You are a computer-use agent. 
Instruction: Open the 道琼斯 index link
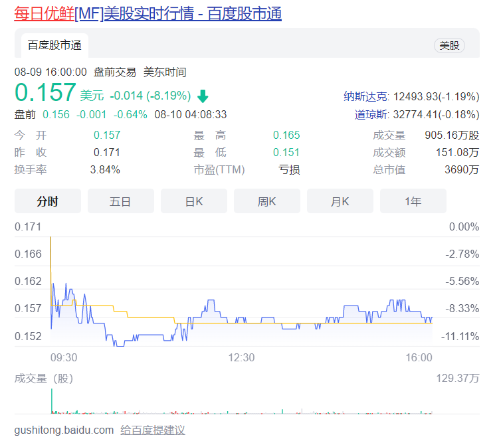371,114
